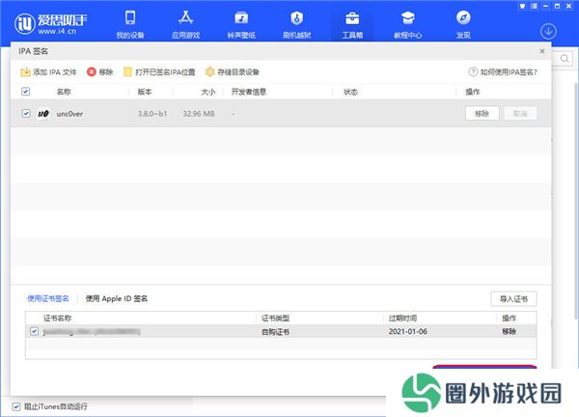Screen dimensions: 579x417
Task: Toggle the select-all checkbox in the header
Action: (x=25, y=92)
